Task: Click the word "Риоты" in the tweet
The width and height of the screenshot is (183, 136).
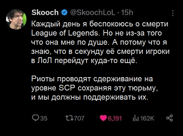Action: click(x=43, y=78)
